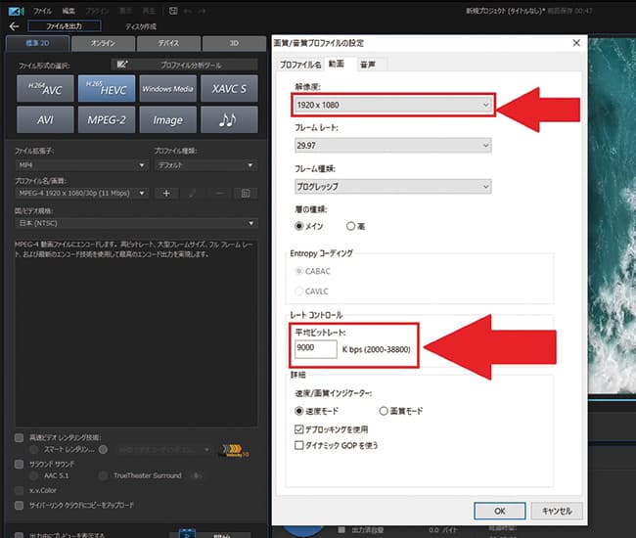636x538 pixels.
Task: Click the 平均ビットレート 9000 input field
Action: pos(316,348)
